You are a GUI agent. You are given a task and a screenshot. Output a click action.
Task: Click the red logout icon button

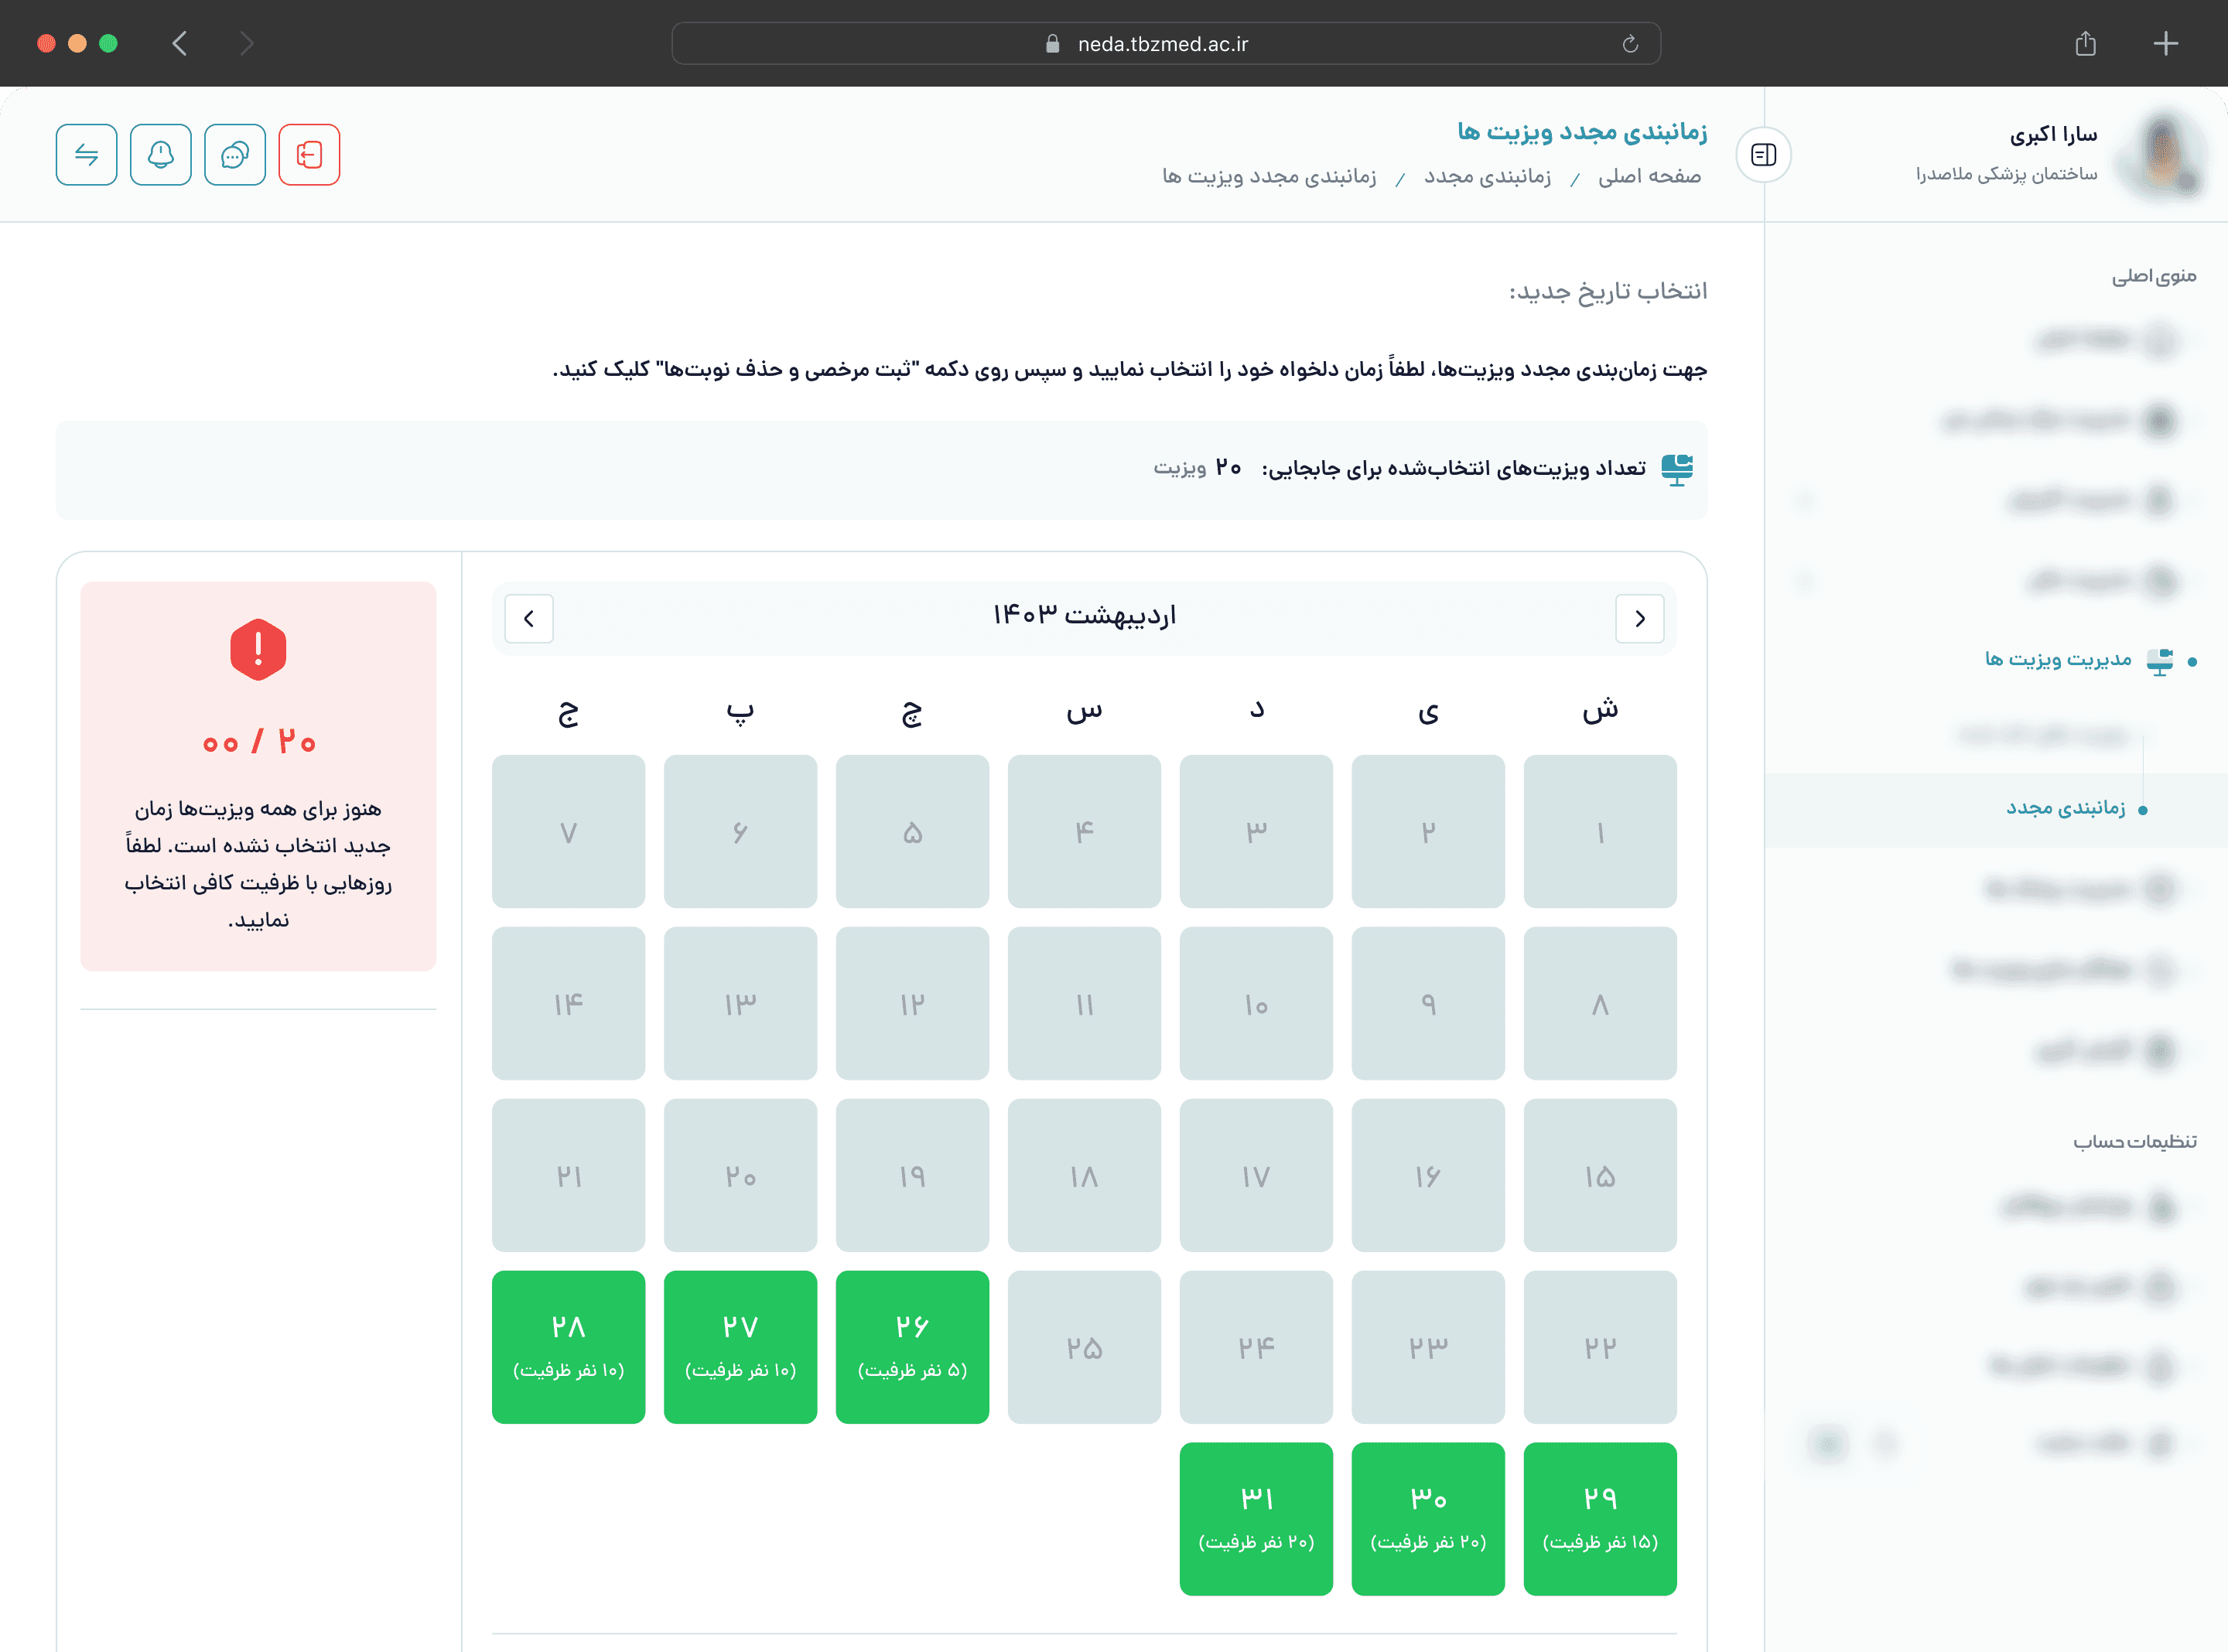pos(309,155)
